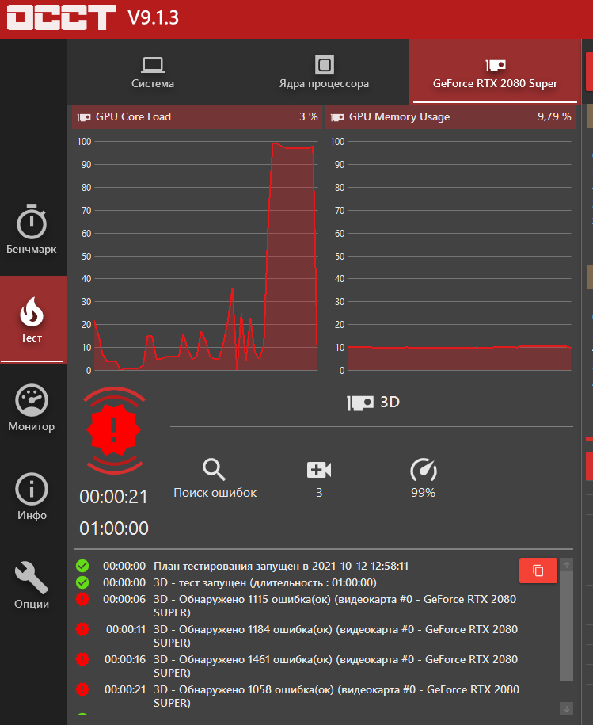Click the error icon at 00:00:16 entry
Viewport: 593px width, 725px height.
(x=82, y=659)
